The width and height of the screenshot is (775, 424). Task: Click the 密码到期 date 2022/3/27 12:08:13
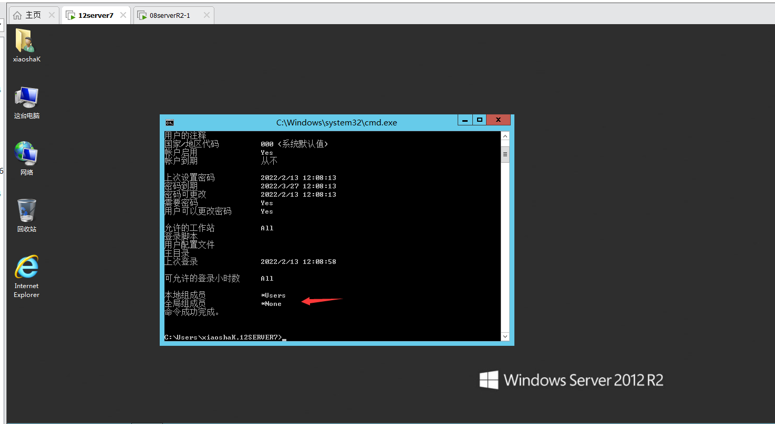click(298, 186)
